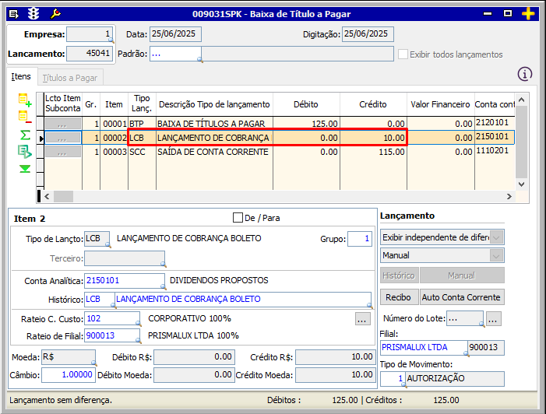Screen dimensions: 546x414
Task: Open the 'Manual' dropdown list
Action: coord(495,255)
